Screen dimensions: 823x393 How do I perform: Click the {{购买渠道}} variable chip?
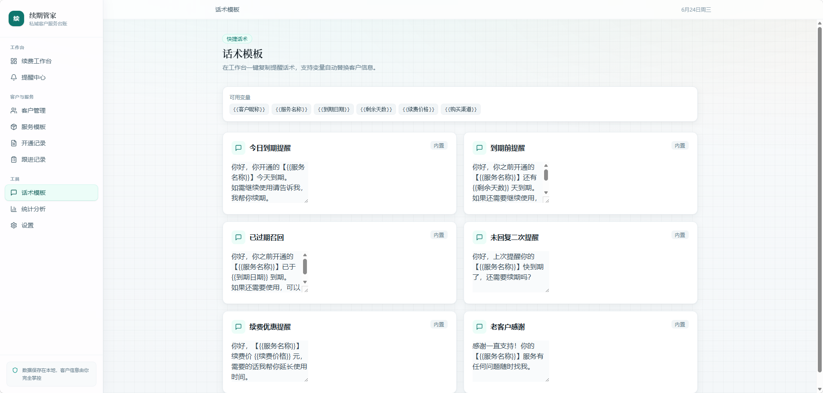pos(461,109)
